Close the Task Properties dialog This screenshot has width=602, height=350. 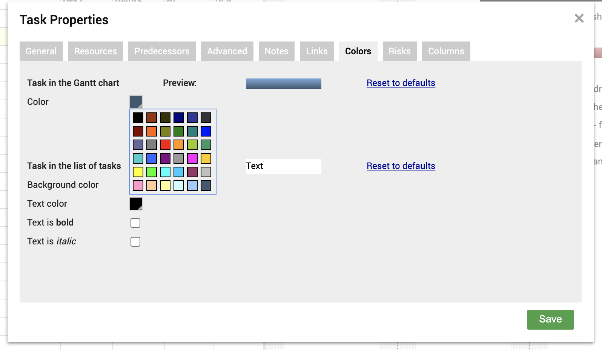click(579, 18)
